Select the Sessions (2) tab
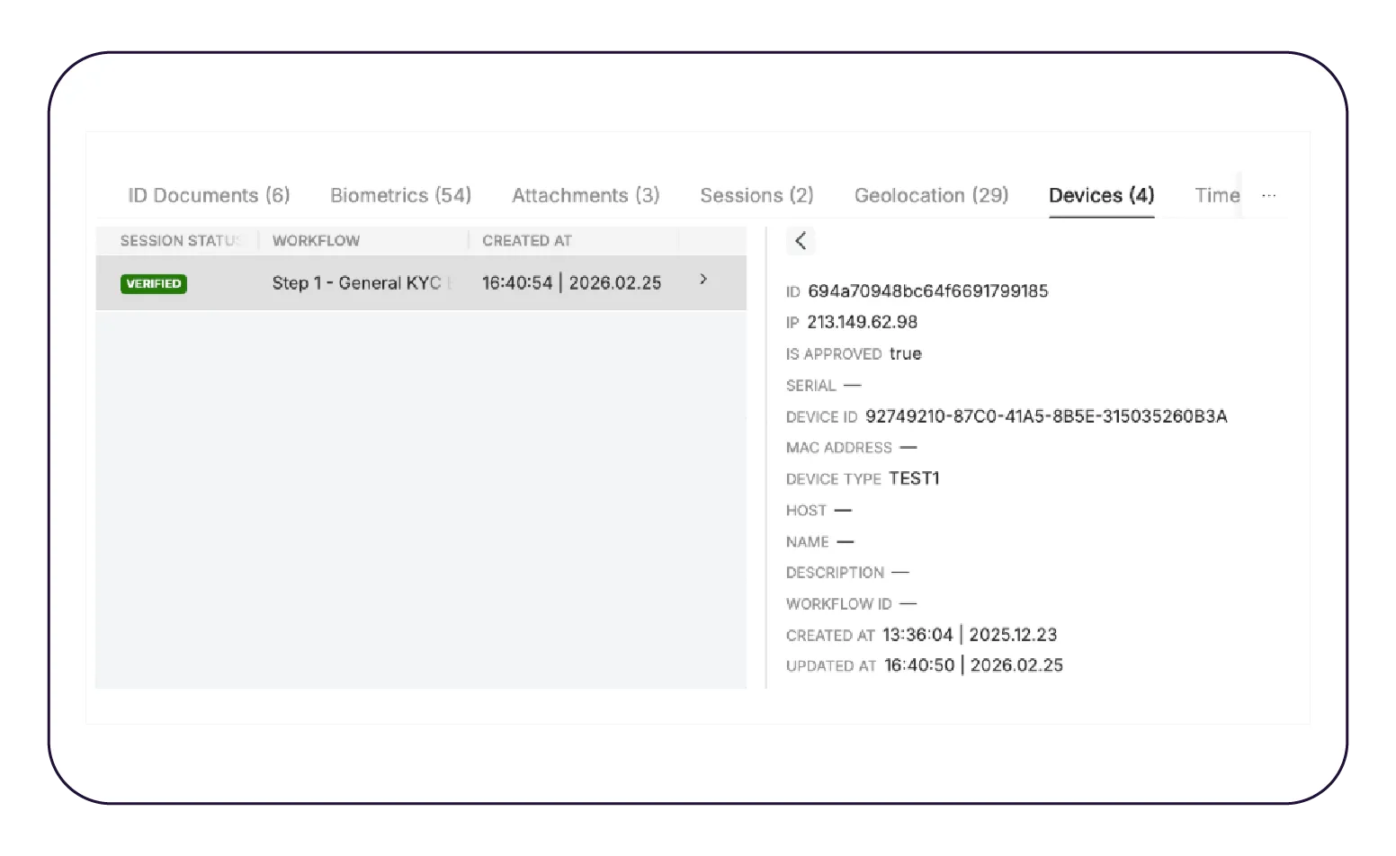Viewport: 1396px width, 856px height. point(756,195)
